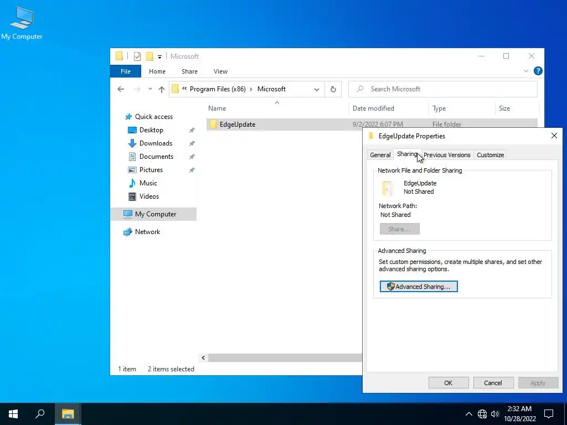Switch to the Home ribbon tab
This screenshot has height=425, width=567.
(157, 71)
